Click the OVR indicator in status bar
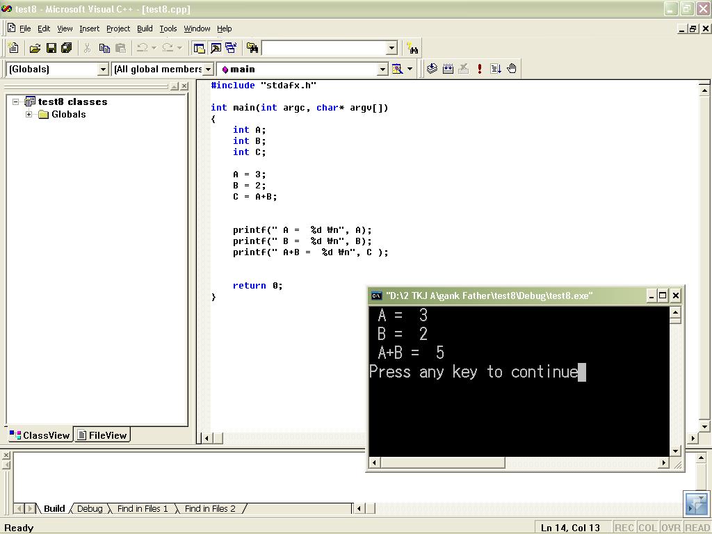This screenshot has height=534, width=712. click(671, 528)
